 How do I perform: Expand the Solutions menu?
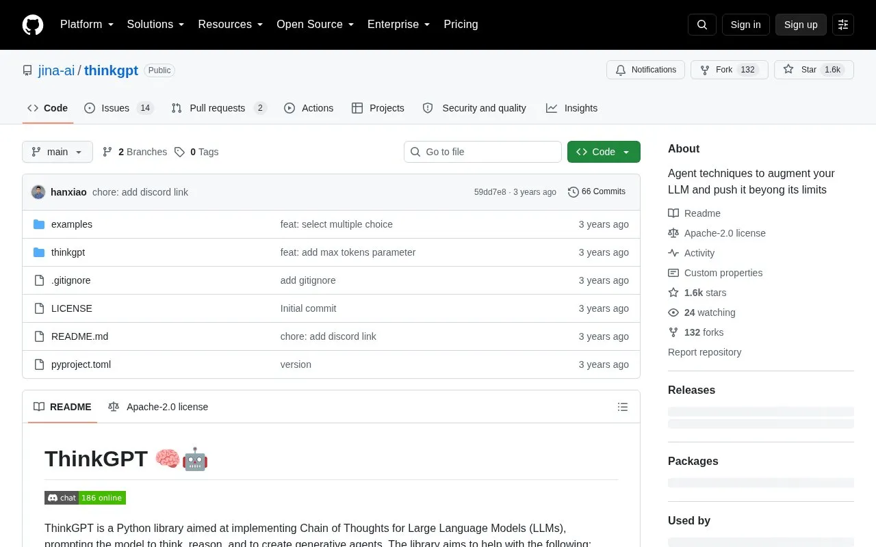click(x=156, y=25)
